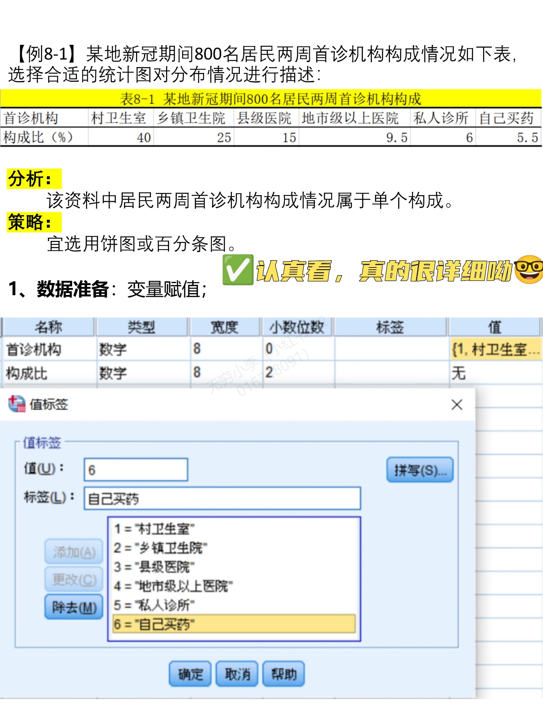This screenshot has height=724, width=543.
Task: Close the 值标签 dialog
Action: click(x=456, y=404)
